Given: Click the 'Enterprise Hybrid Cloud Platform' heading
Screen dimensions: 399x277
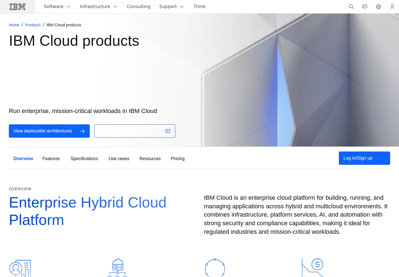Looking at the screenshot, I should pos(88,211).
